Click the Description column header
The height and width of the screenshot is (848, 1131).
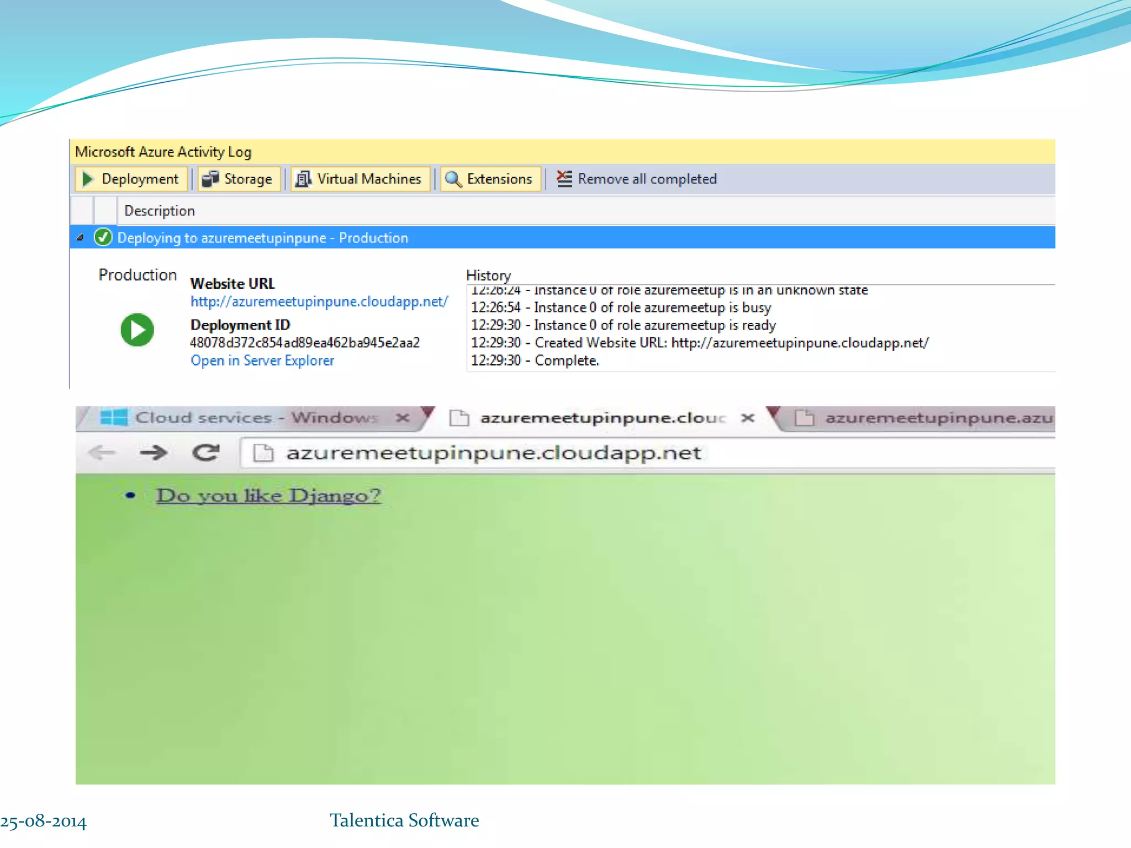point(160,211)
